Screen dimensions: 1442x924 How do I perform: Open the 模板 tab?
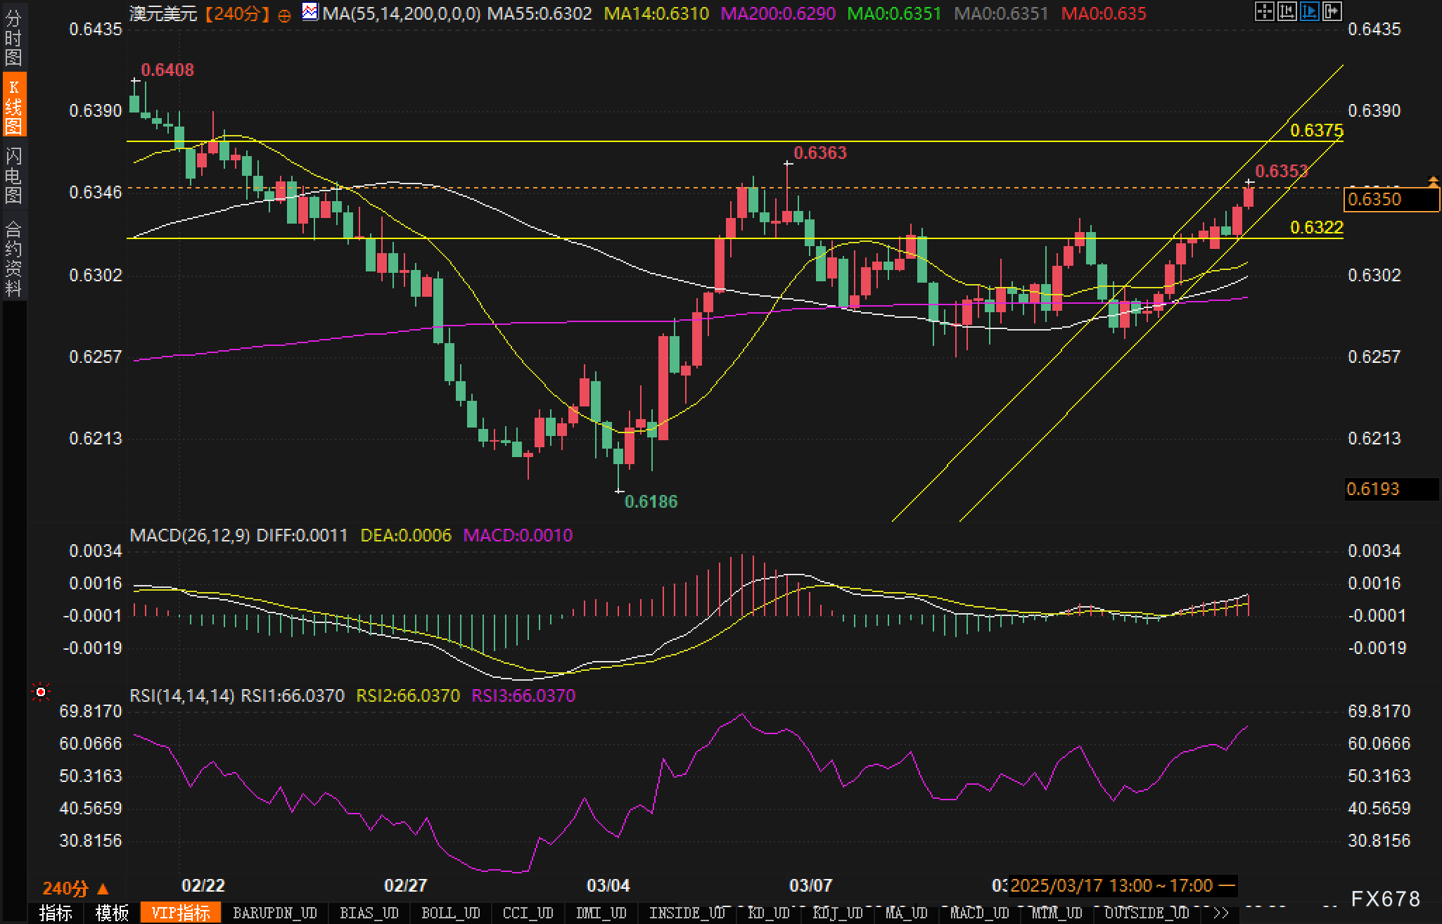point(112,913)
